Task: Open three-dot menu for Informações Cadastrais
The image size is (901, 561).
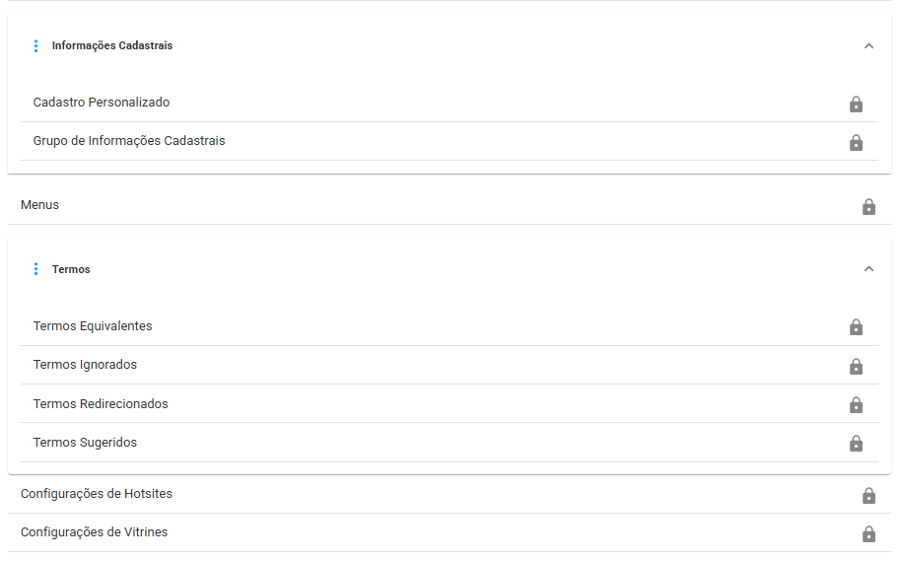Action: click(36, 46)
